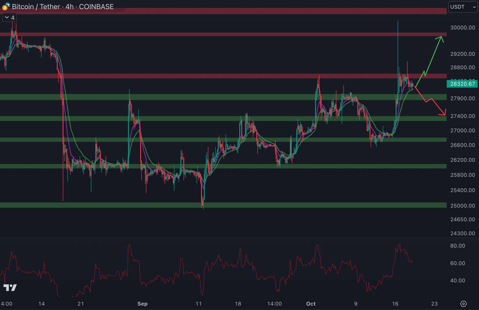The width and height of the screenshot is (479, 310).
Task: Click the 4h interval label
Action: point(69,7)
